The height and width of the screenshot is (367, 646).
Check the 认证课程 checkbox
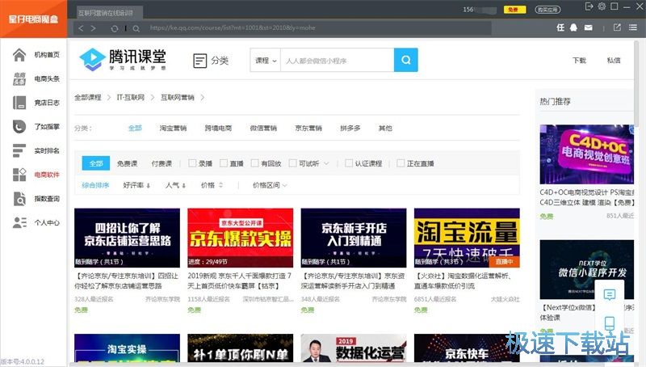point(349,163)
